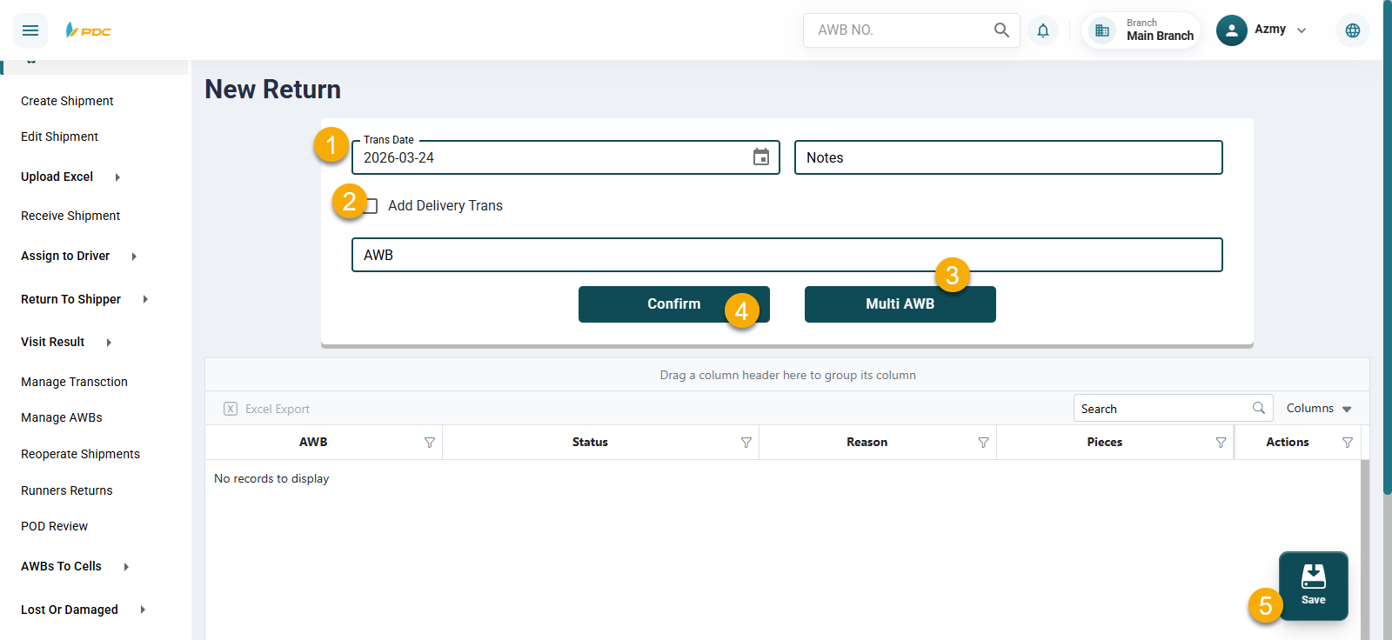
Task: Open the language globe icon
Action: [1352, 30]
